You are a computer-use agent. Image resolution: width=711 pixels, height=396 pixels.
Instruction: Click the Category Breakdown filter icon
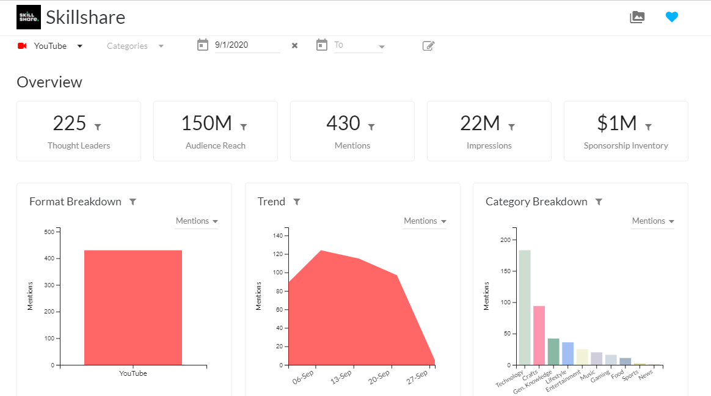tap(599, 202)
